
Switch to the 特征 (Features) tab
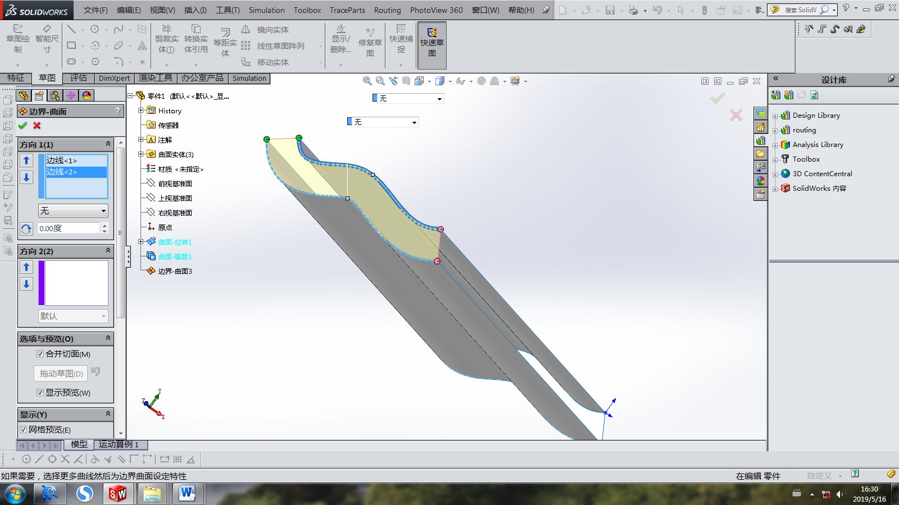pyautogui.click(x=16, y=78)
